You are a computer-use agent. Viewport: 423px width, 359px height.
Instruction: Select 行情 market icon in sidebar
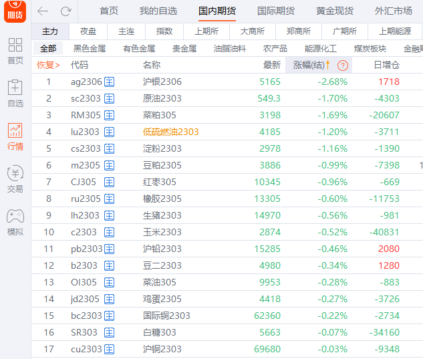coord(15,136)
